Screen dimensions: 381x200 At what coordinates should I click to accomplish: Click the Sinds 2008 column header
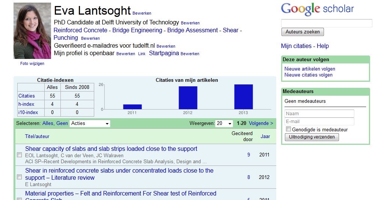[x=77, y=87]
